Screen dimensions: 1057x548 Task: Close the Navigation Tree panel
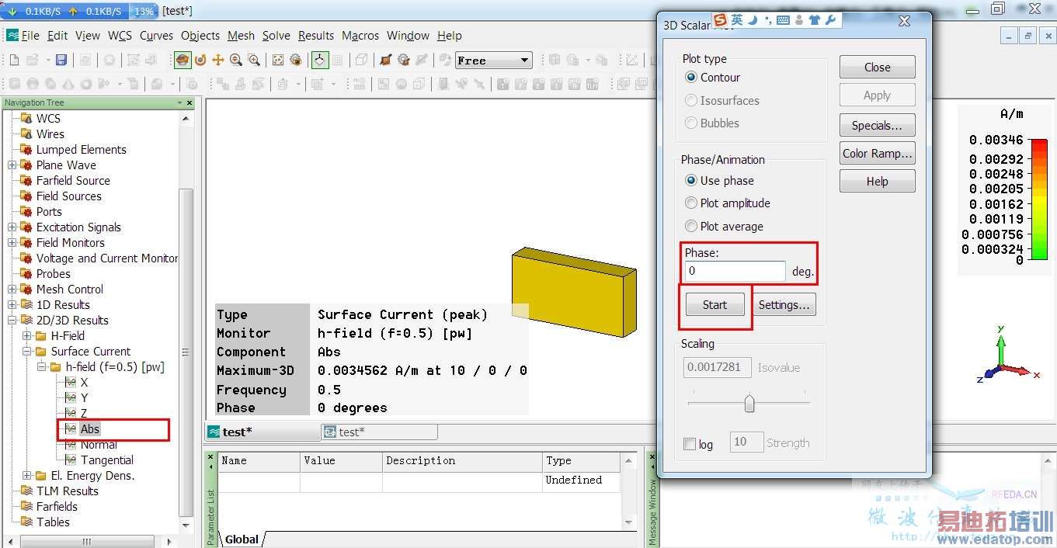tap(189, 102)
